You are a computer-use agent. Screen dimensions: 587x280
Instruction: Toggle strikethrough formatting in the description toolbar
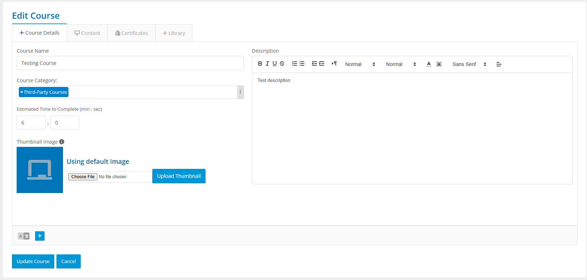point(282,64)
